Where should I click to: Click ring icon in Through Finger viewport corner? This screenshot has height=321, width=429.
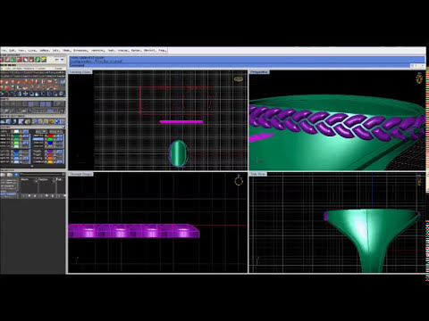click(x=239, y=180)
